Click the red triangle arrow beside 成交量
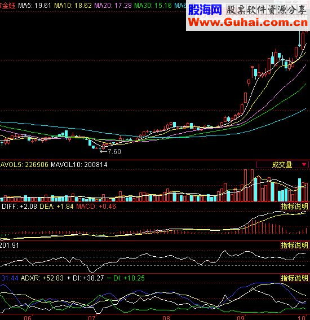This screenshot has height=320, width=310. (304, 164)
